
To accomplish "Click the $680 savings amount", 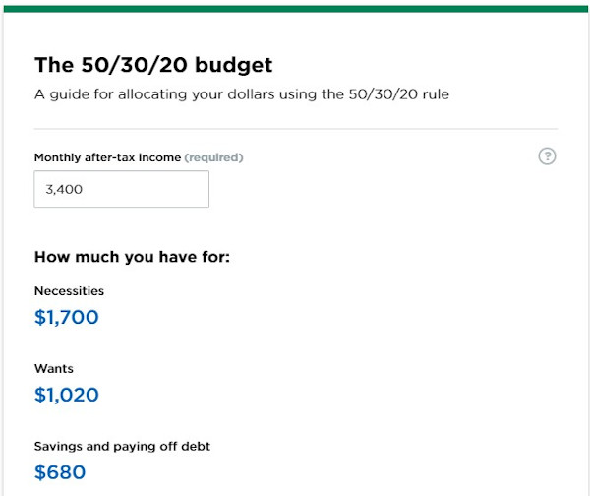I will [x=60, y=472].
